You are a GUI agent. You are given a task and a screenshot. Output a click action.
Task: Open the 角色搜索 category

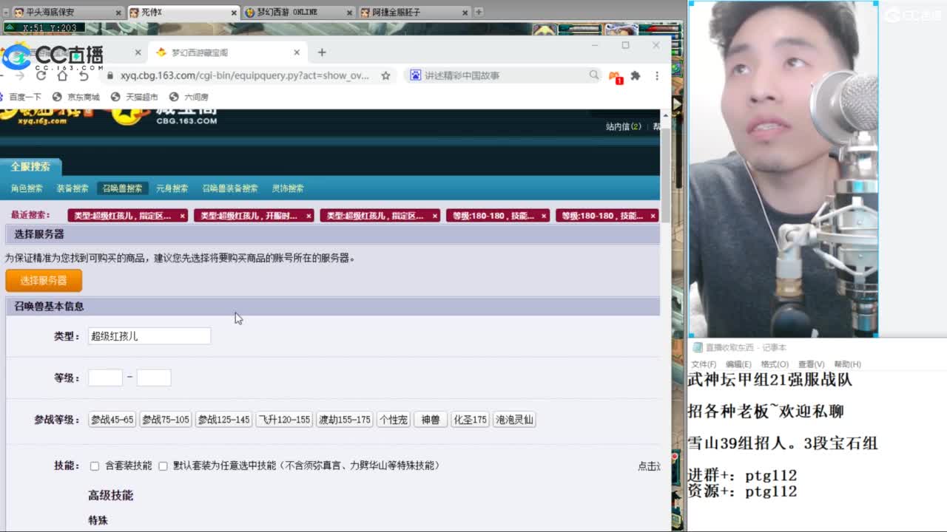coord(27,188)
